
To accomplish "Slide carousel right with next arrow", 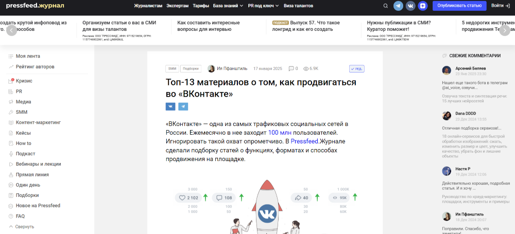I will click(505, 30).
